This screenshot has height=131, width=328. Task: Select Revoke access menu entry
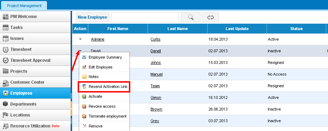pyautogui.click(x=105, y=106)
